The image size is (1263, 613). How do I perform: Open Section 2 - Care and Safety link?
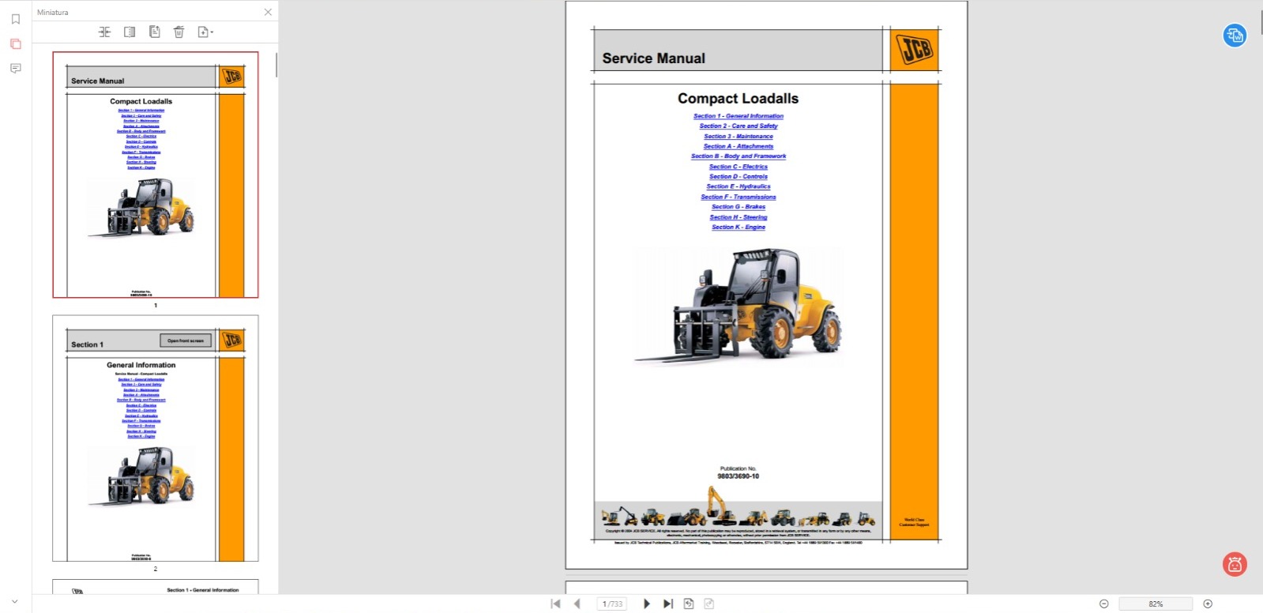(x=739, y=126)
